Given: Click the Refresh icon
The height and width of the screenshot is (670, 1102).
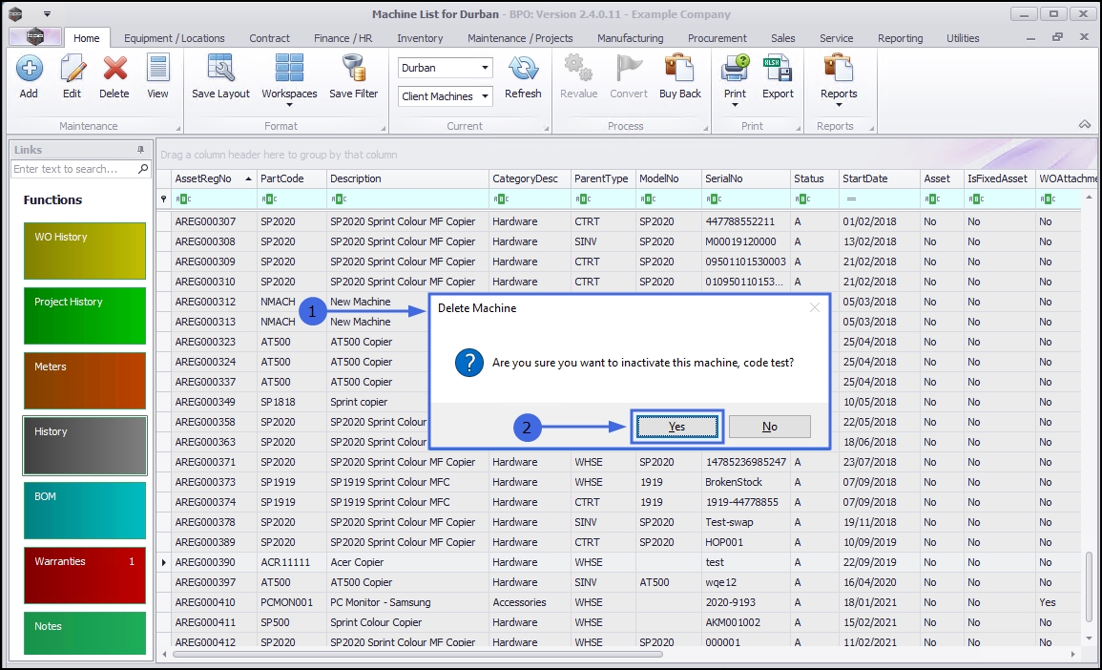Looking at the screenshot, I should point(523,70).
